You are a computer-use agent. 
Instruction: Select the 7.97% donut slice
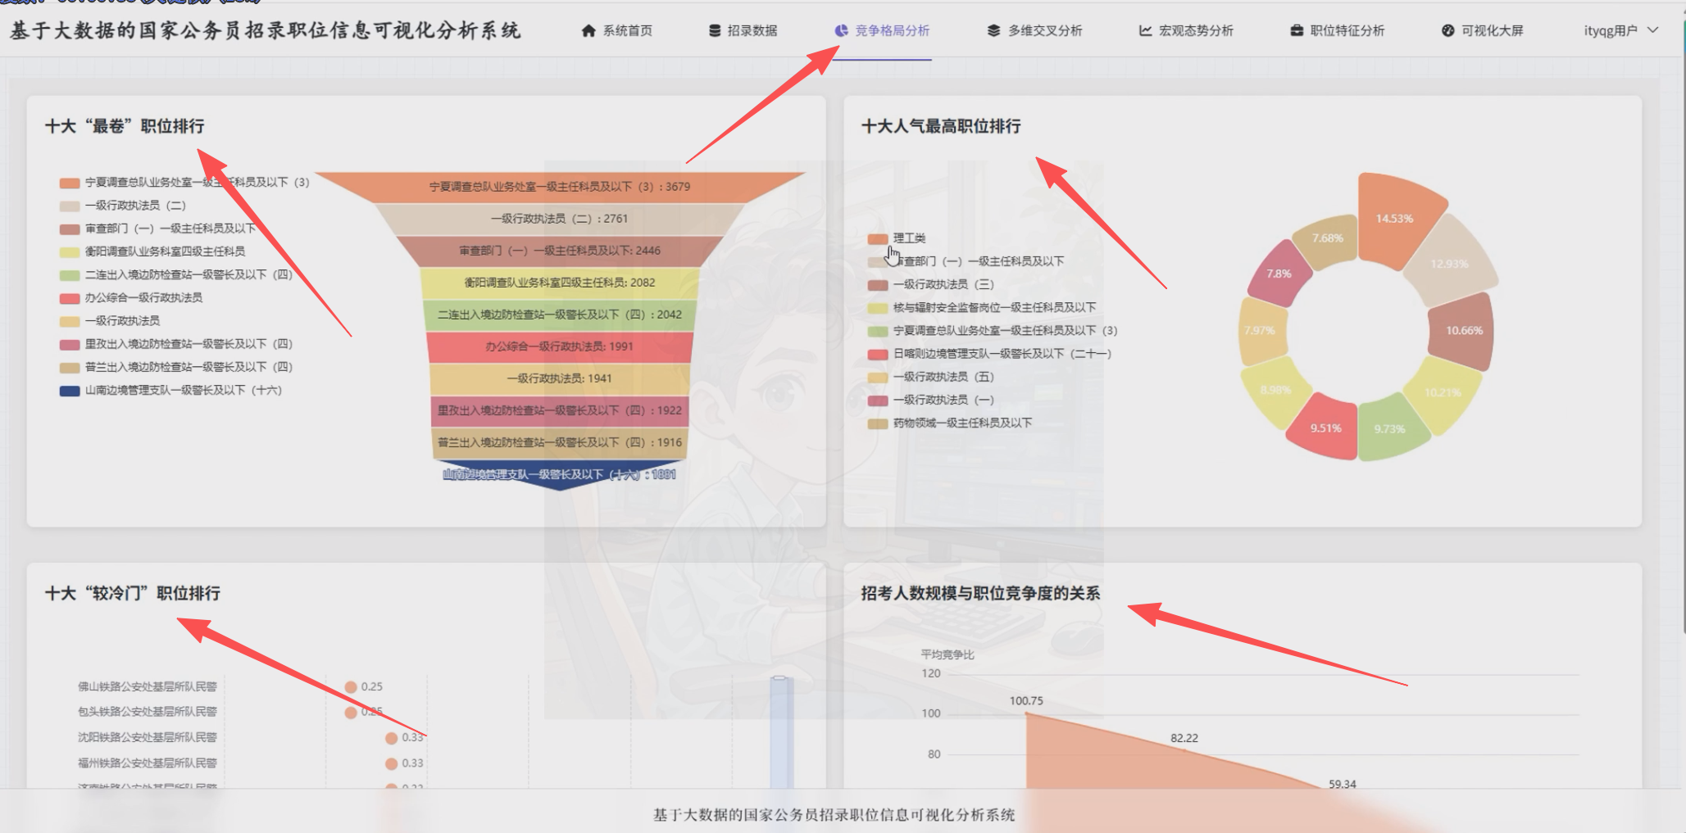click(1261, 330)
